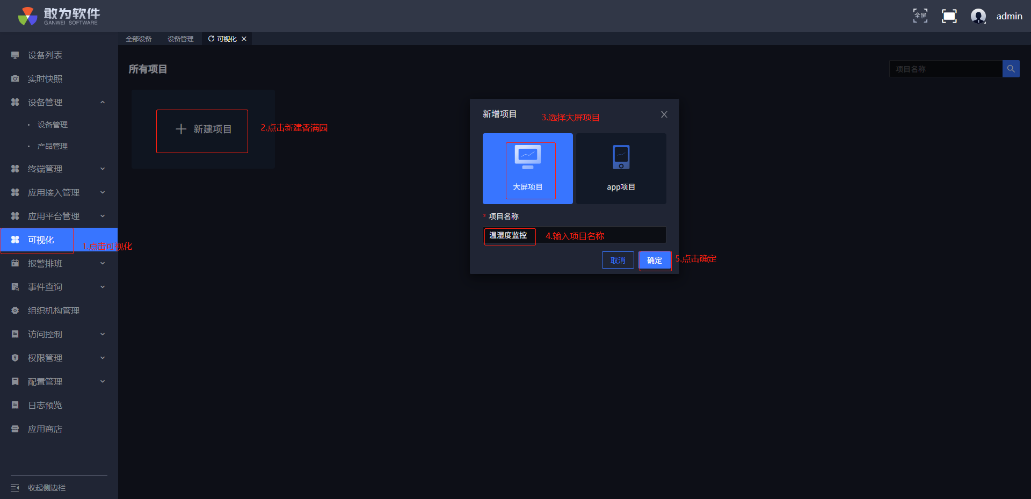The height and width of the screenshot is (499, 1031).
Task: Click the 权限管理 shield icon
Action: coord(15,358)
